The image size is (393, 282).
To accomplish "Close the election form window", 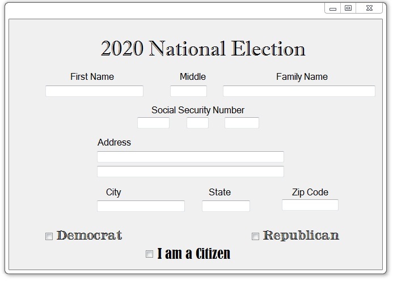I will click(x=369, y=8).
